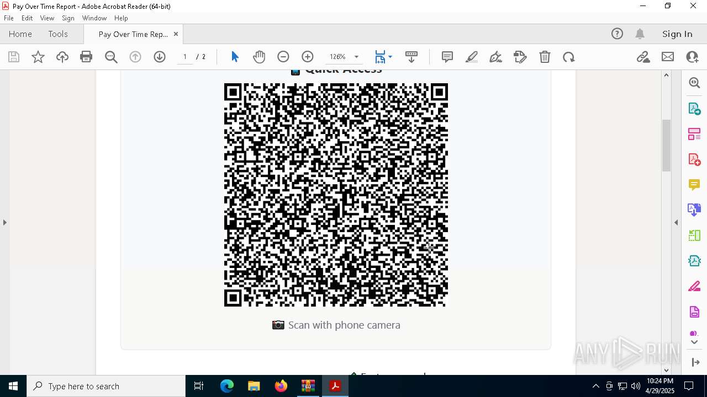
Task: Upload file to cloud icon
Action: 62,57
